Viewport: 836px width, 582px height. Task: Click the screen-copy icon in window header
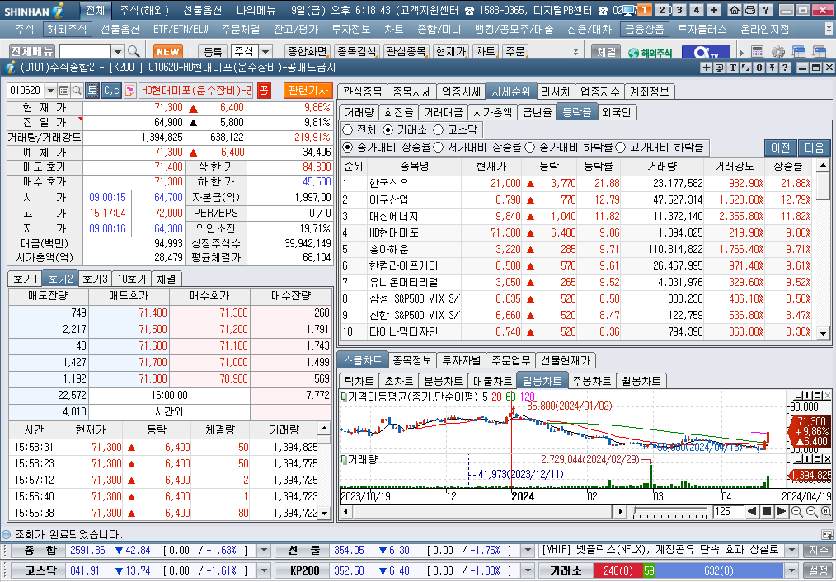(x=719, y=68)
